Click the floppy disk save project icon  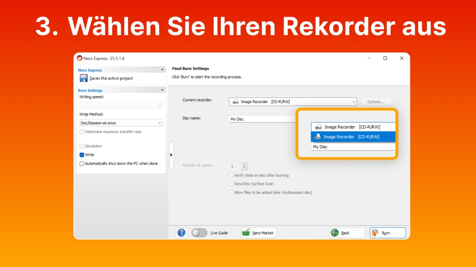click(x=83, y=78)
